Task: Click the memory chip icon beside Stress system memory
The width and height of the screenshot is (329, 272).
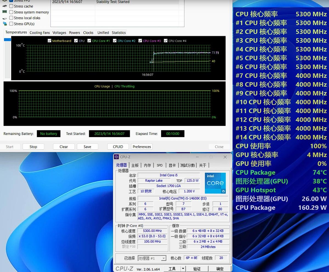Action: pyautogui.click(x=5, y=12)
